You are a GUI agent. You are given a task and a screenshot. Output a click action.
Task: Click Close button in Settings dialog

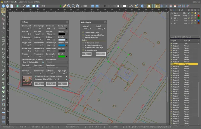[39, 84]
